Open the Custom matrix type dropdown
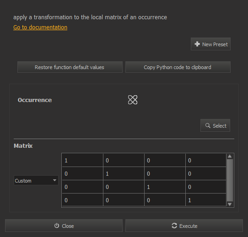This screenshot has height=237, width=248. pyautogui.click(x=36, y=180)
